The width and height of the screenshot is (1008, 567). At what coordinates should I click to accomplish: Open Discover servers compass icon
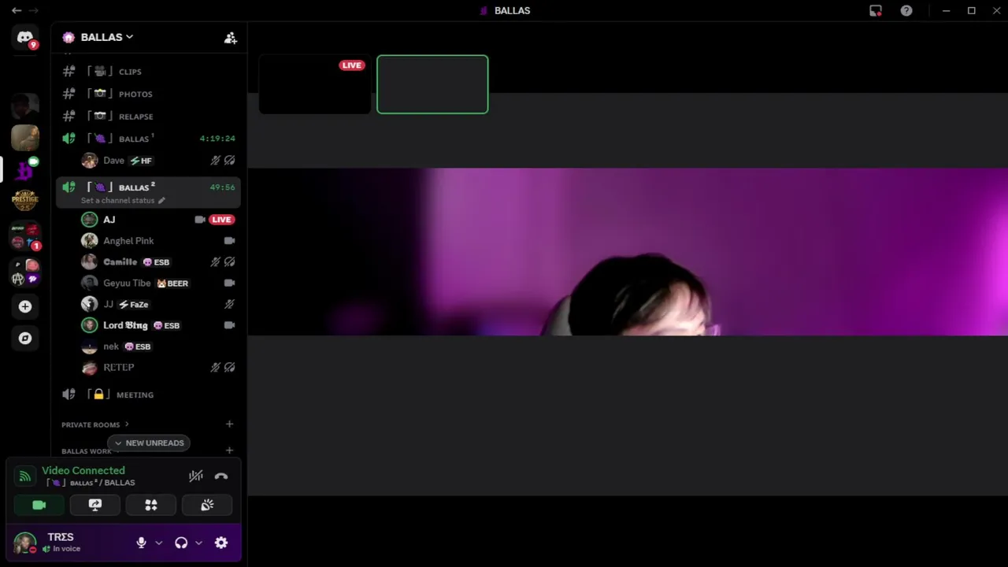tap(25, 339)
